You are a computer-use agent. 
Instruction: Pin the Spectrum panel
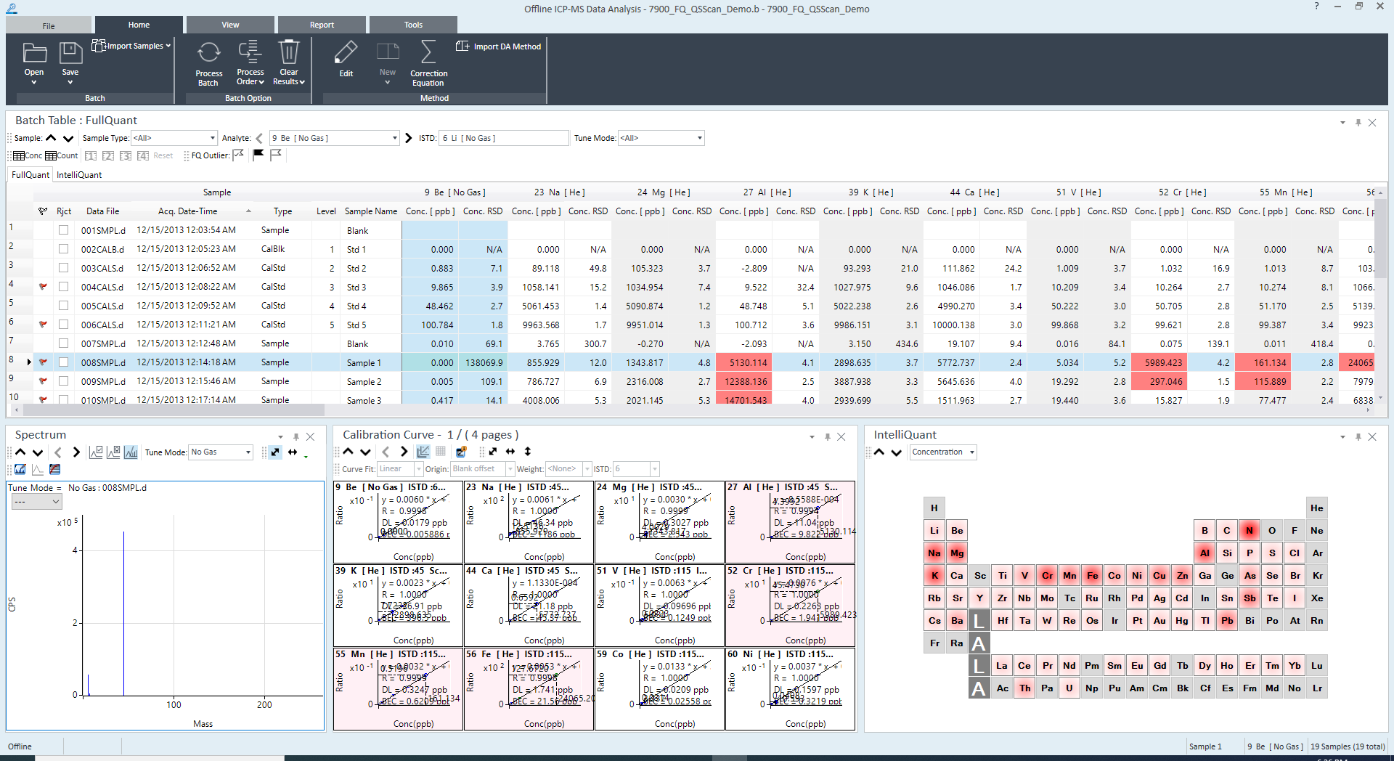296,436
